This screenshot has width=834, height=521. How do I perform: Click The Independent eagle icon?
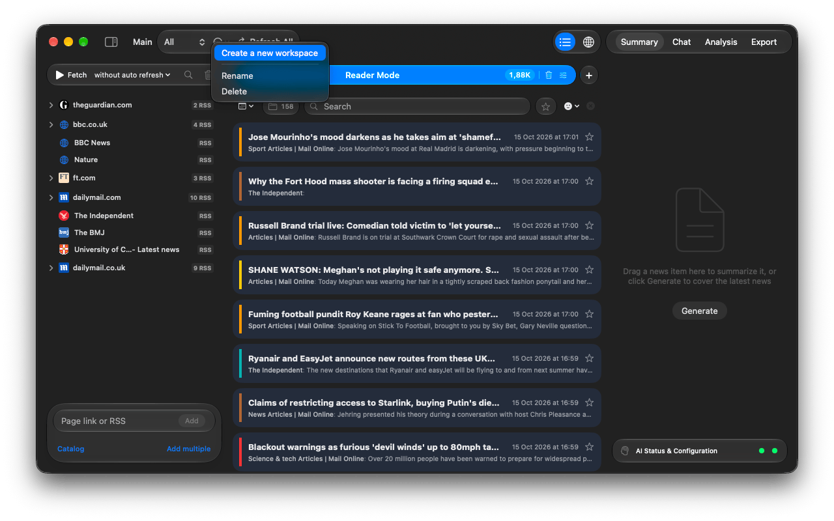click(x=64, y=216)
